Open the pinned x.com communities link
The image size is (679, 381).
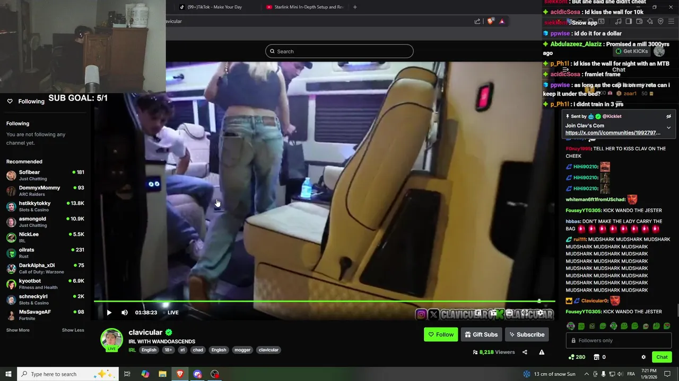point(613,133)
